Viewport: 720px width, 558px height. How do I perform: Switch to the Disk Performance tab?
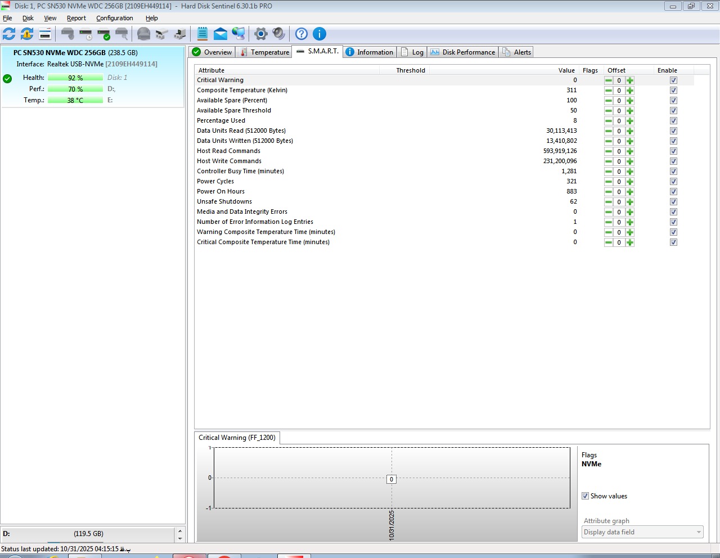pos(463,52)
